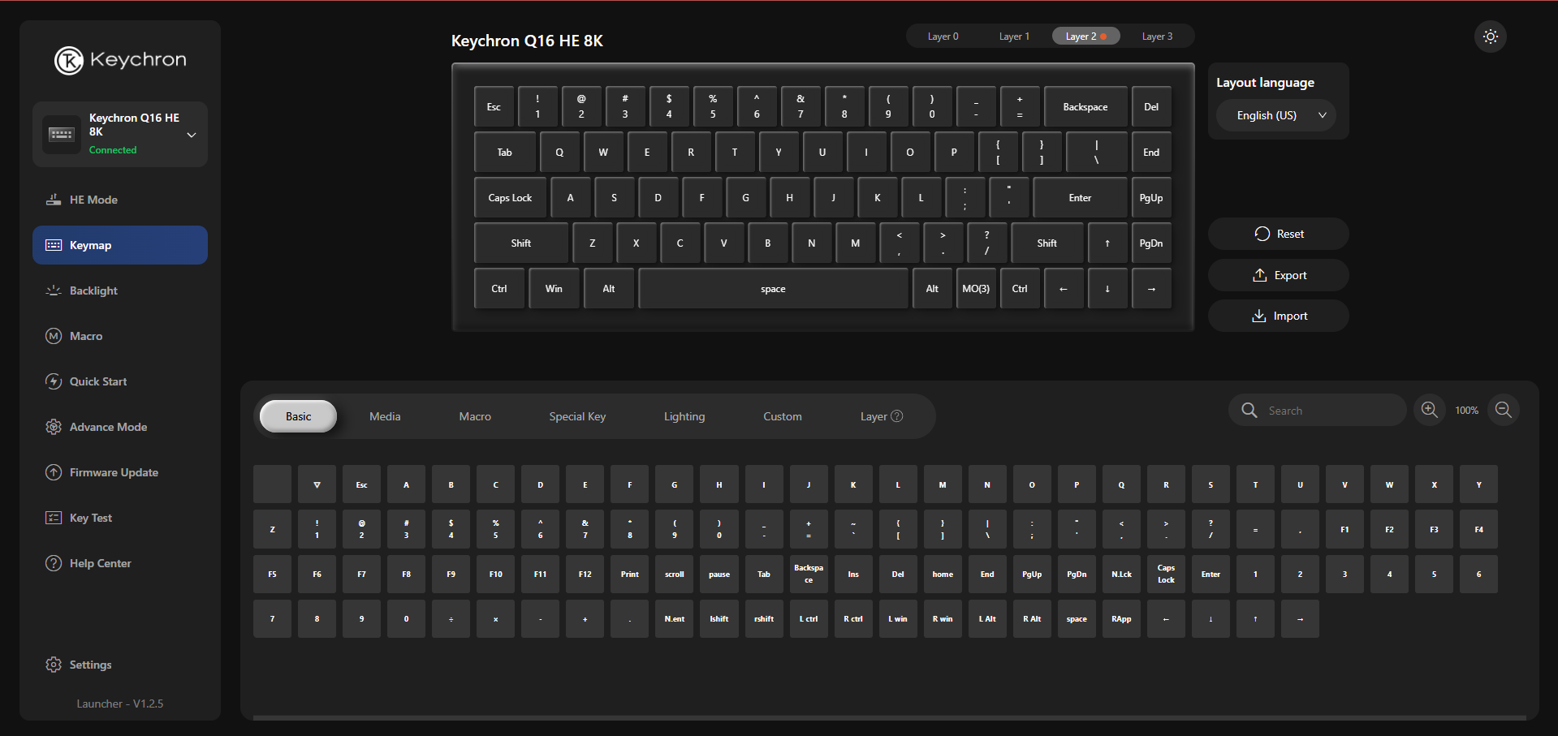The width and height of the screenshot is (1558, 736).
Task: Click the Reset keymap button
Action: [1279, 234]
